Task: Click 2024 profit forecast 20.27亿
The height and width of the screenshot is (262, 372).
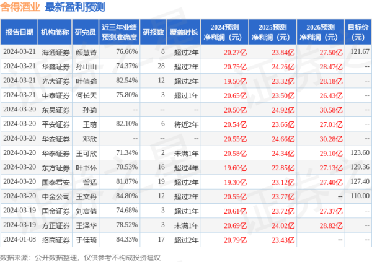Action: click(x=236, y=52)
